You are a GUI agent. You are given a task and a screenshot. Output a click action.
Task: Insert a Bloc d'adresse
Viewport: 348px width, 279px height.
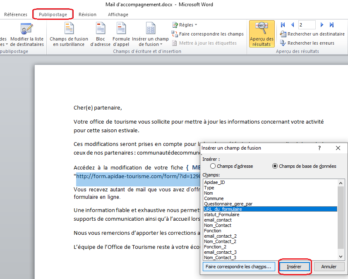[x=100, y=34]
